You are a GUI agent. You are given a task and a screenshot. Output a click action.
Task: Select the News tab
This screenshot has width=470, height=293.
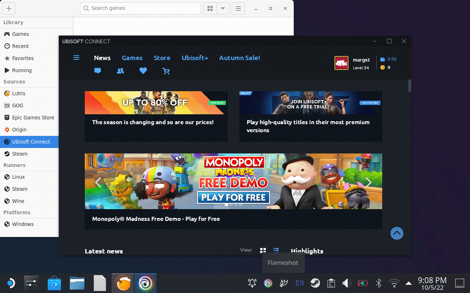(x=102, y=58)
